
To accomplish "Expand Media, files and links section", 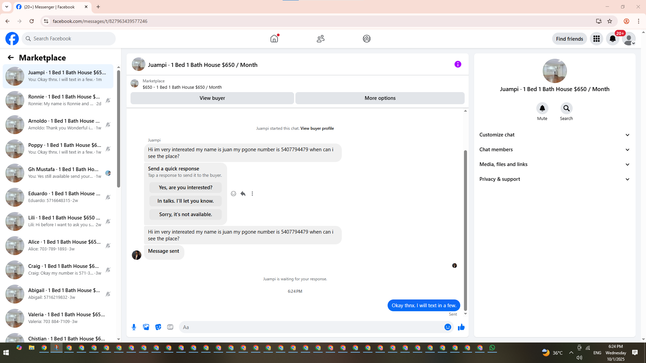I will [554, 164].
